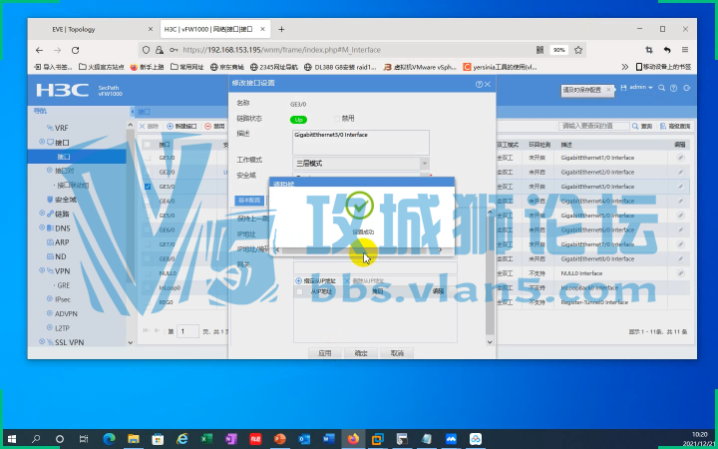Click the add secondary IP address button
718x449 pixels.
[x=316, y=280]
